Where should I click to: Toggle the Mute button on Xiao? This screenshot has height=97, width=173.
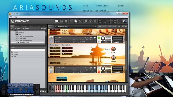coord(99,42)
